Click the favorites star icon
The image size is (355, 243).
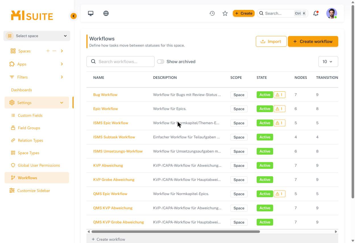tap(225, 13)
